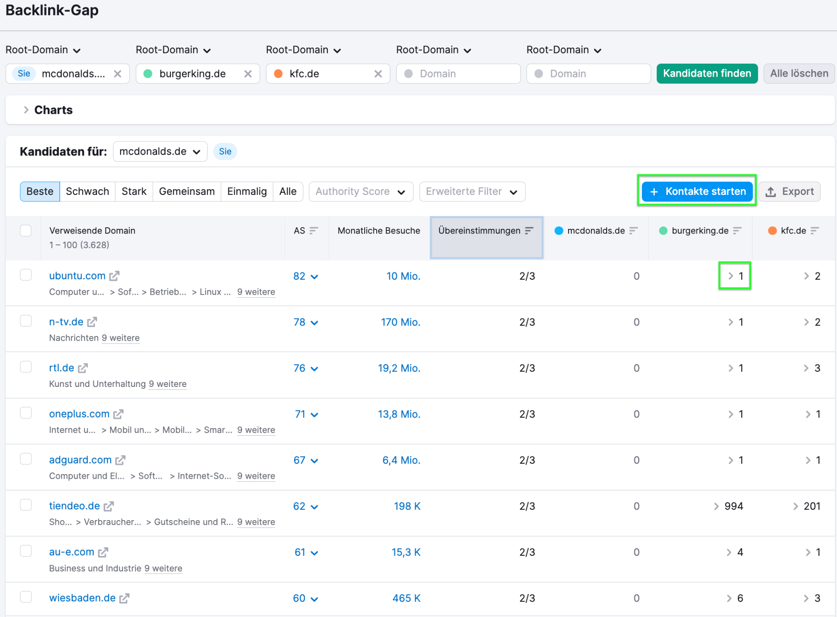
Task: Open Root-Domain dropdown above burgerking.de field
Action: [x=173, y=50]
